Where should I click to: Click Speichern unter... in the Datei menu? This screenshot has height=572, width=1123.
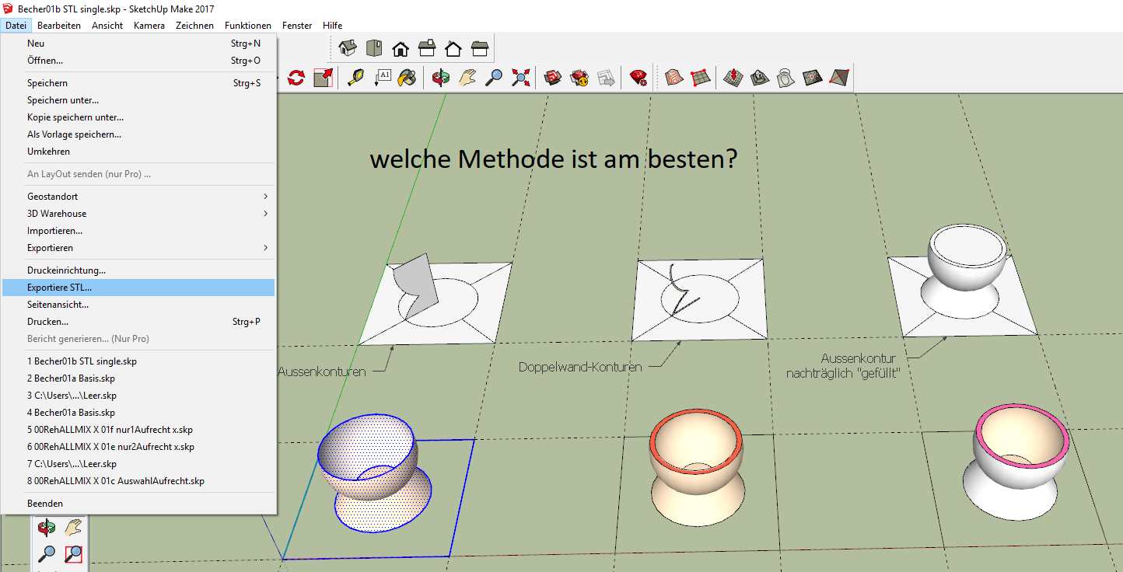63,100
